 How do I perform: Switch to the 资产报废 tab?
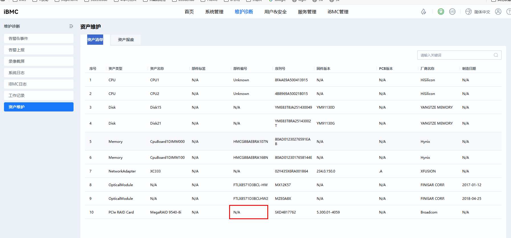[x=126, y=40]
